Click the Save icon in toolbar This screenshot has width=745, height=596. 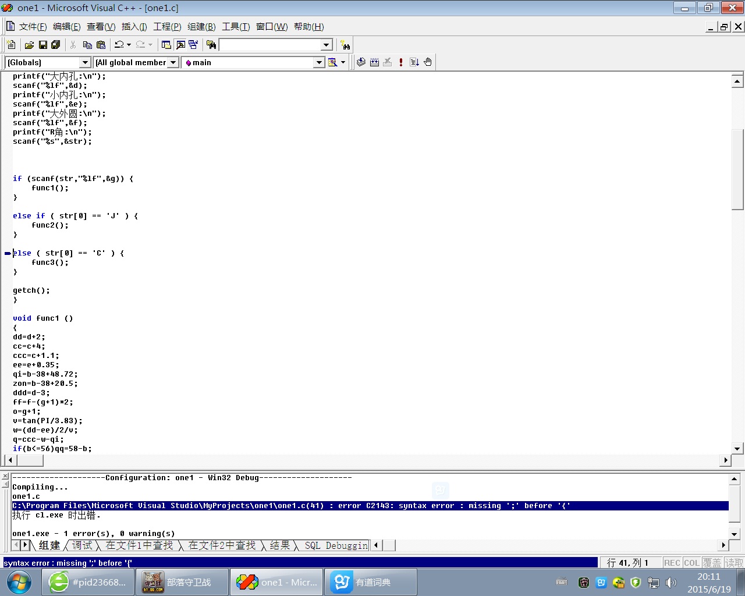(42, 45)
